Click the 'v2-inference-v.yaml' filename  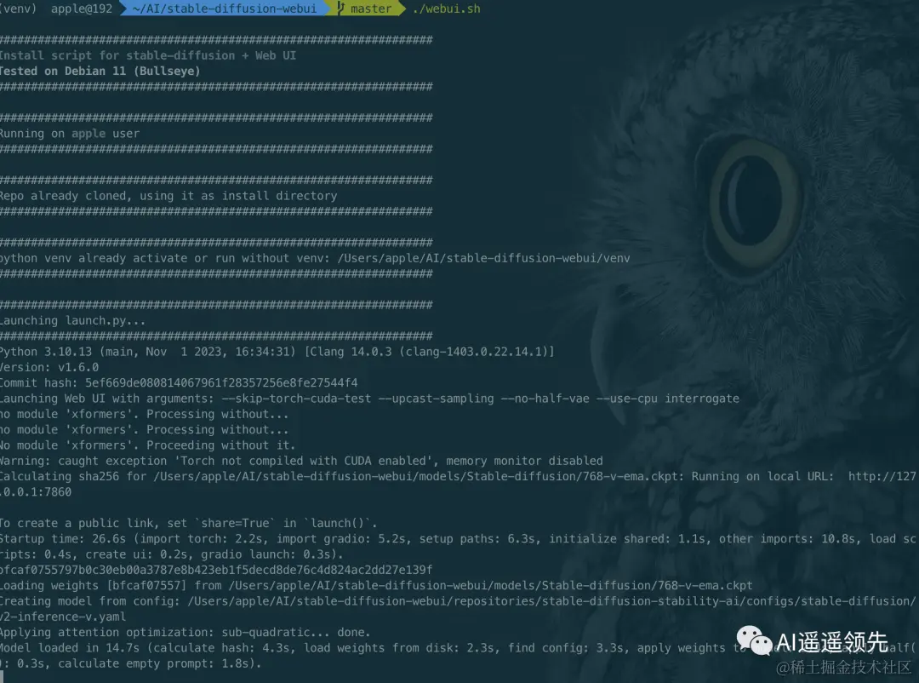click(63, 617)
